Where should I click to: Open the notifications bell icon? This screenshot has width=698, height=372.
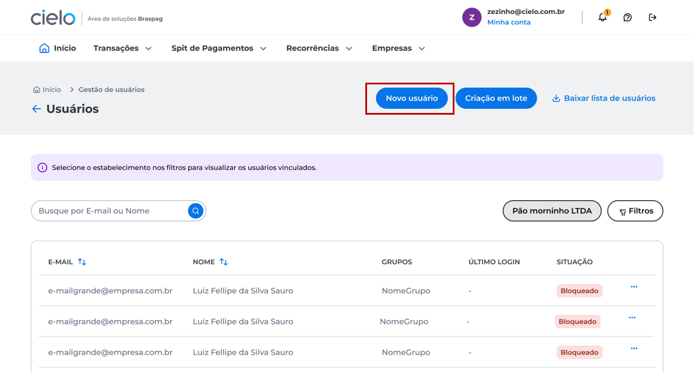(x=602, y=17)
